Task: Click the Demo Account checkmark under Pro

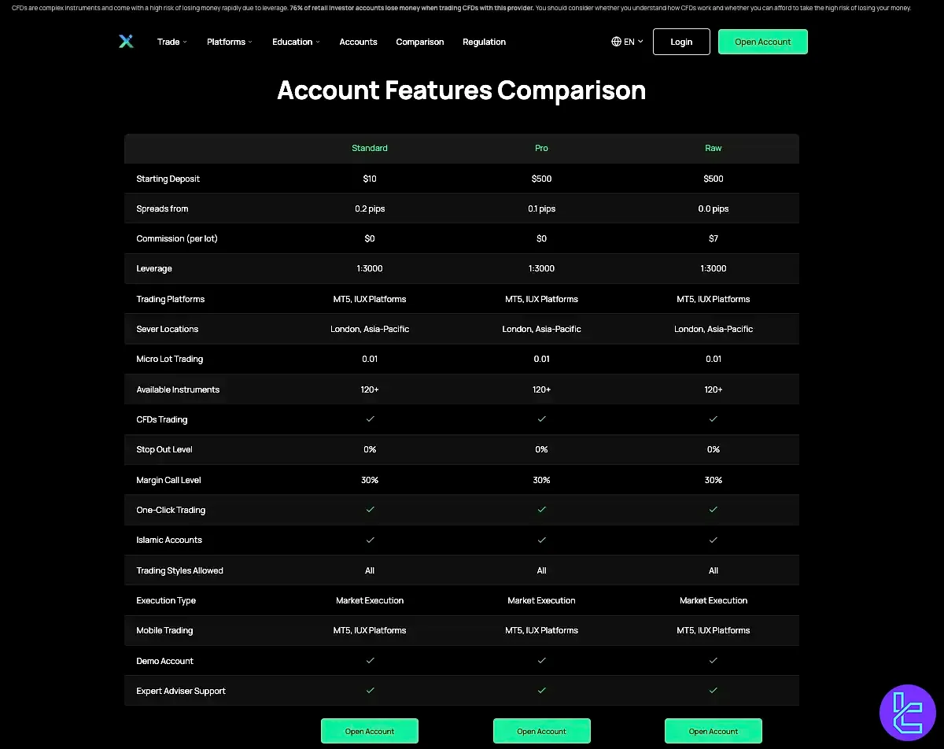Action: (x=541, y=661)
